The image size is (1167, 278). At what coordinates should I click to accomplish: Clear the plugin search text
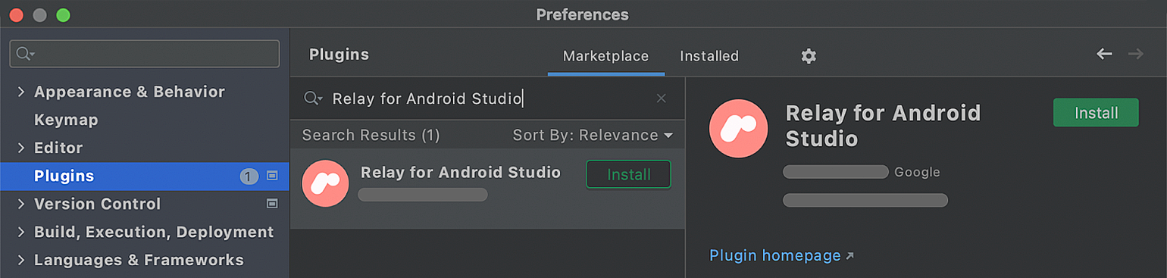coord(661,98)
